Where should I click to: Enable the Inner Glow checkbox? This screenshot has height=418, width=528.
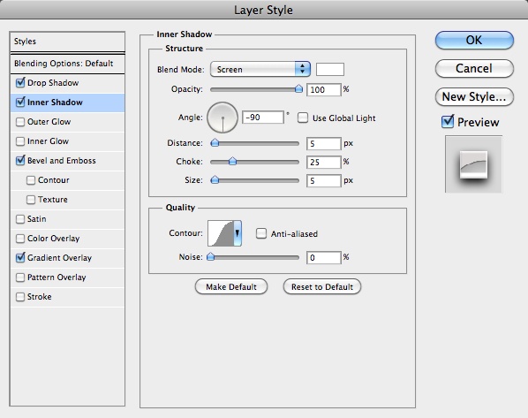(20, 141)
